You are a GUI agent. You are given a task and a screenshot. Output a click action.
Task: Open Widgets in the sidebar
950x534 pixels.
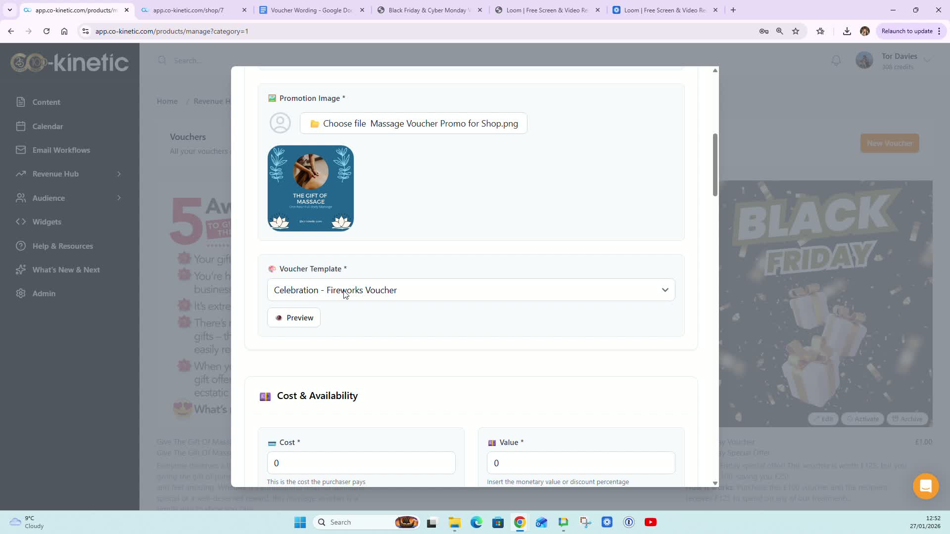coord(47,222)
